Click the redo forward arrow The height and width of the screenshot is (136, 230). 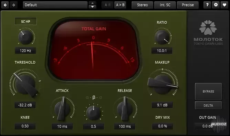(x=14, y=5)
